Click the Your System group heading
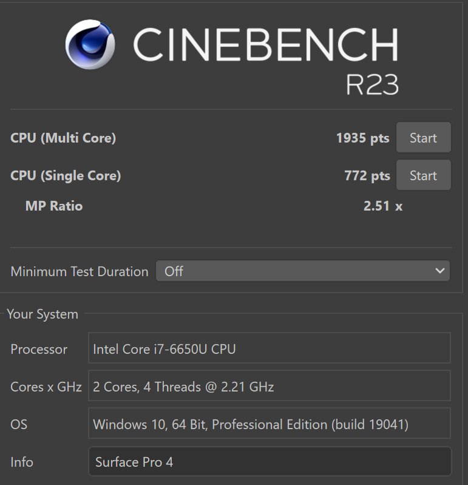 pos(42,314)
